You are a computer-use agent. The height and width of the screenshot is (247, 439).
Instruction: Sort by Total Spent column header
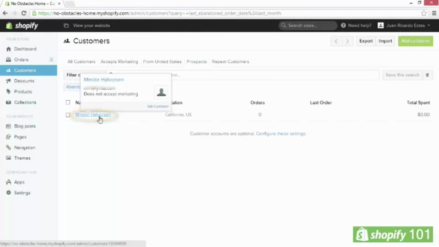(418, 103)
